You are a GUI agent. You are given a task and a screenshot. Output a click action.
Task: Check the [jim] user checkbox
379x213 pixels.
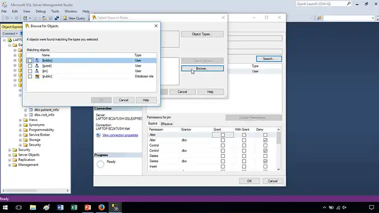[x=30, y=71]
